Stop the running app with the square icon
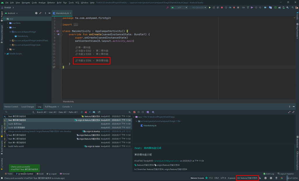The height and width of the screenshot is (181, 299). pos(238,8)
